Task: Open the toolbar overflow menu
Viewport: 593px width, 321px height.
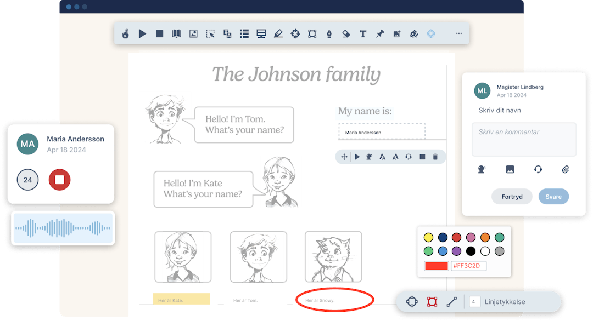Action: click(459, 33)
